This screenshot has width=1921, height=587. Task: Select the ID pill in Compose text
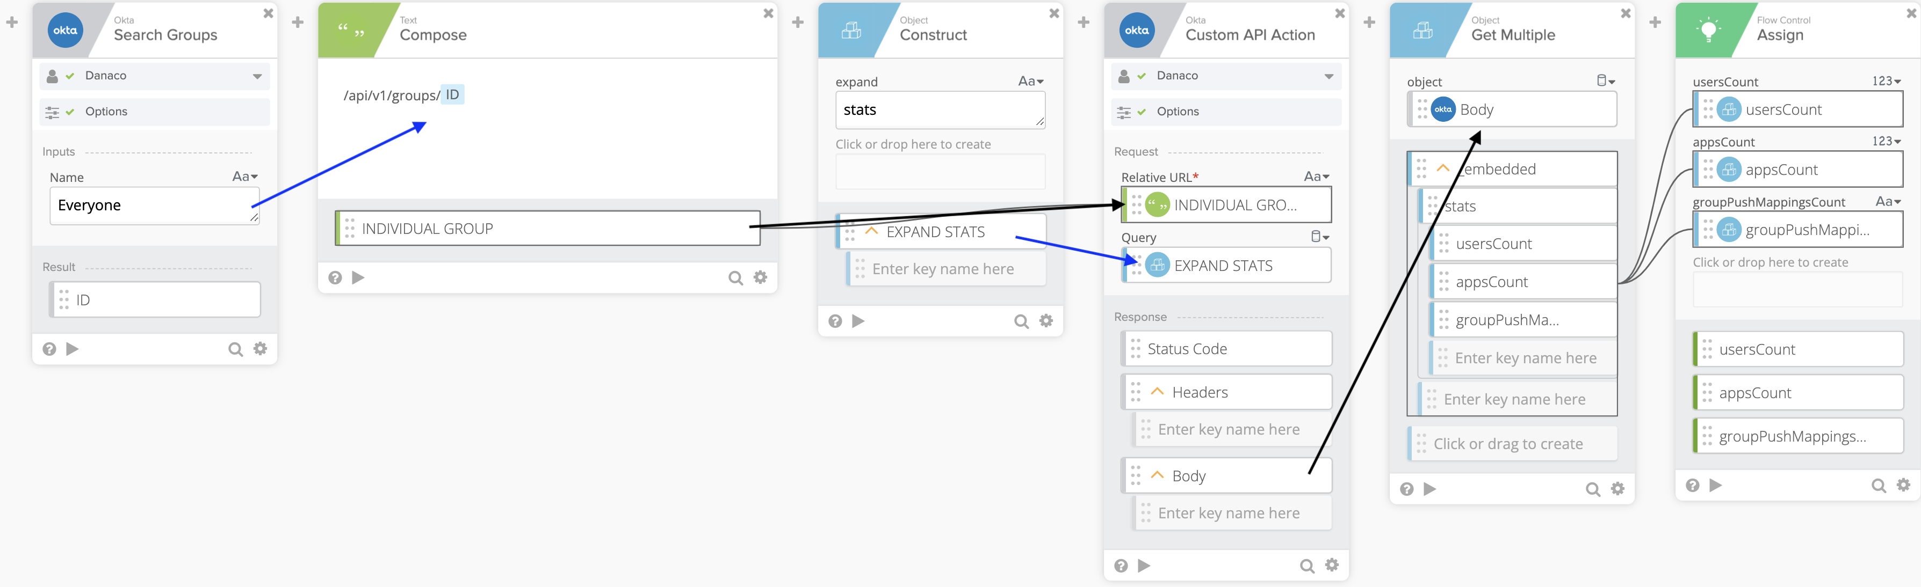(453, 94)
